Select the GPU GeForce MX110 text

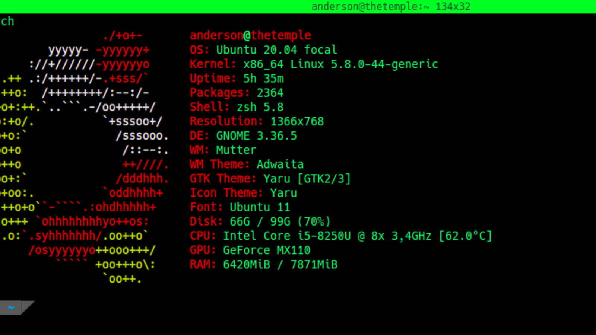[250, 250]
